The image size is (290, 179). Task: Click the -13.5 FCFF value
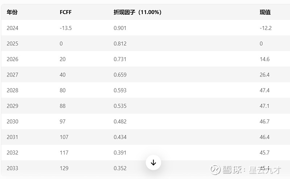pyautogui.click(x=66, y=28)
